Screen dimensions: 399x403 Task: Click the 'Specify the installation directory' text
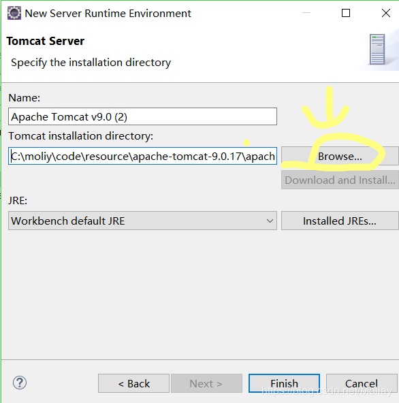pyautogui.click(x=91, y=63)
